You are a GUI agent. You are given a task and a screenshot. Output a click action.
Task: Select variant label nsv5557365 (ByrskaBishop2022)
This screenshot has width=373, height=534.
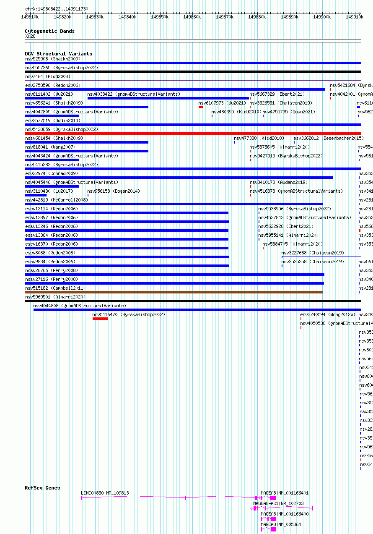click(x=62, y=68)
